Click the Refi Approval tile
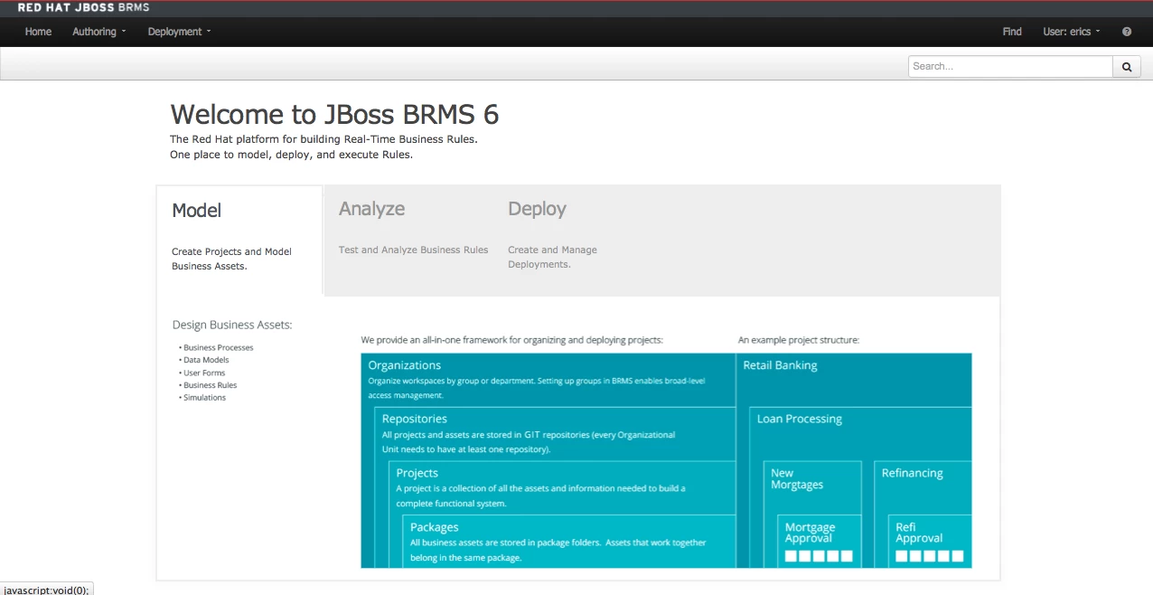This screenshot has width=1153, height=595. tap(930, 541)
